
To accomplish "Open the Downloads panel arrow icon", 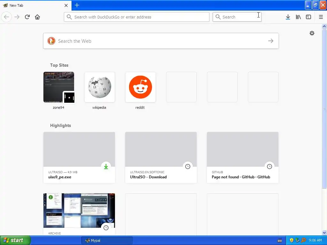I will tap(288, 17).
